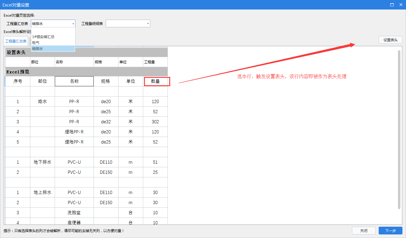Screen dimensions: 406x238
Task: Select the 地下排水 cell in the table
Action: [42, 162]
